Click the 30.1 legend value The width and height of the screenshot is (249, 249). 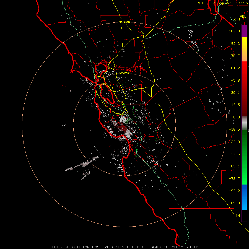235,93
